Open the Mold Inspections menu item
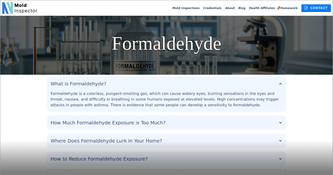 [186, 8]
